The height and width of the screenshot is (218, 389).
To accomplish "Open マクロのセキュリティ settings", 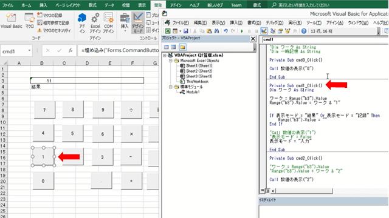I will pyautogui.click(x=54, y=30).
